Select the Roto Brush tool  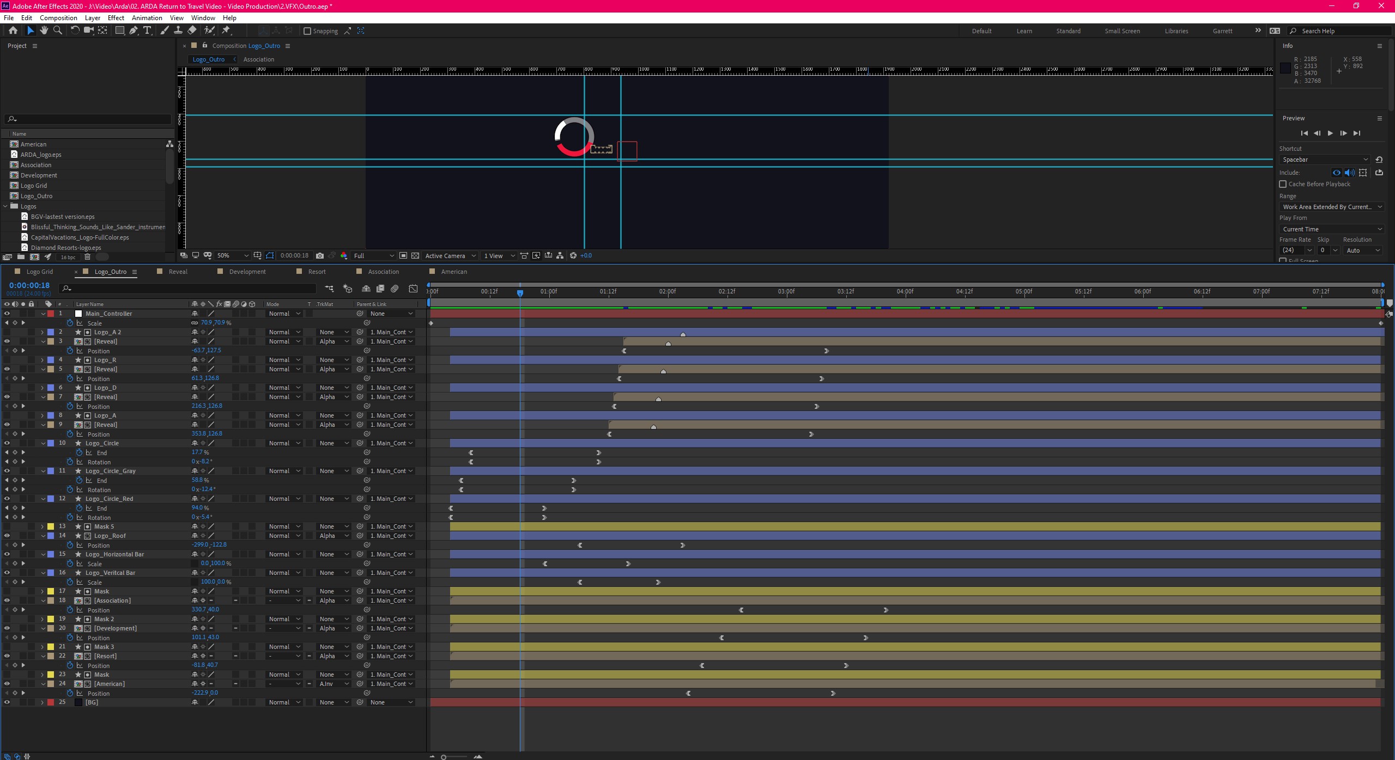(x=209, y=30)
